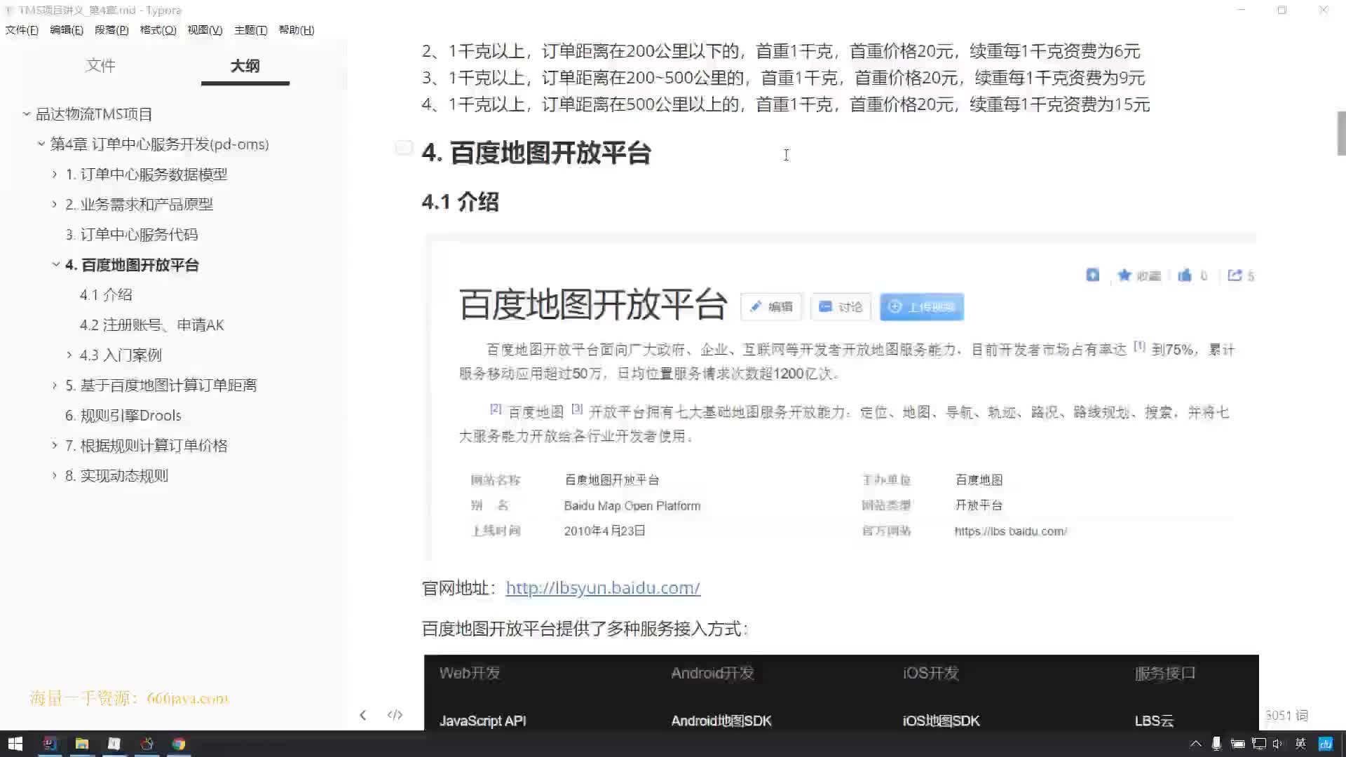
Task: Click the JavaScript API entry
Action: point(482,721)
